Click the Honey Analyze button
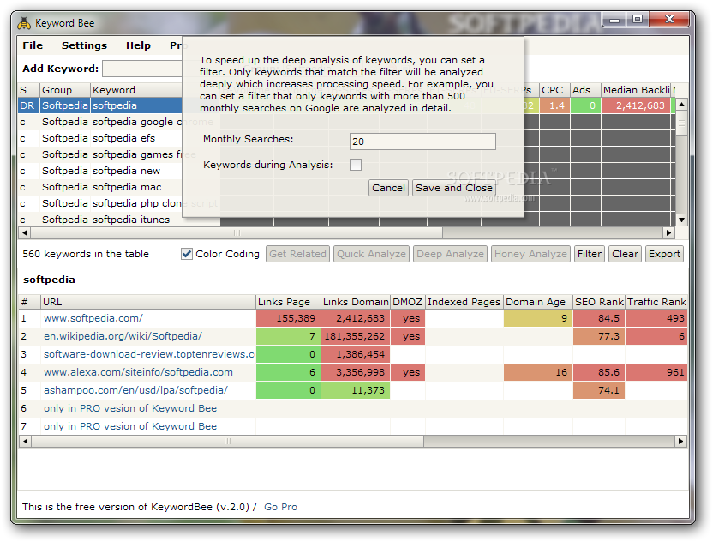Screen dimensions: 713x542 coord(530,254)
